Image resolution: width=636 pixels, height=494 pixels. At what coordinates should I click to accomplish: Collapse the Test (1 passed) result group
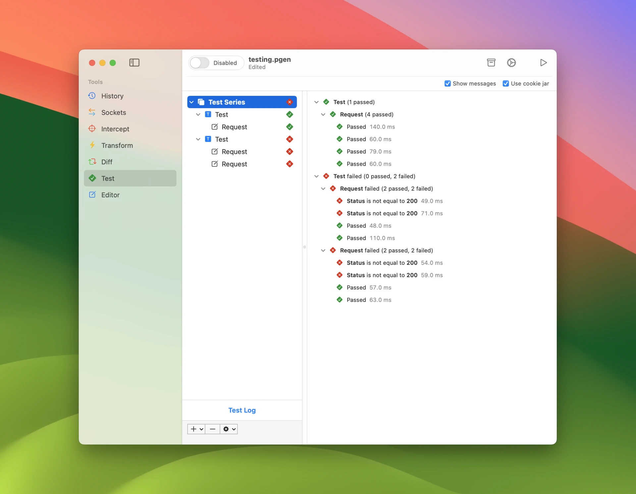coord(316,102)
